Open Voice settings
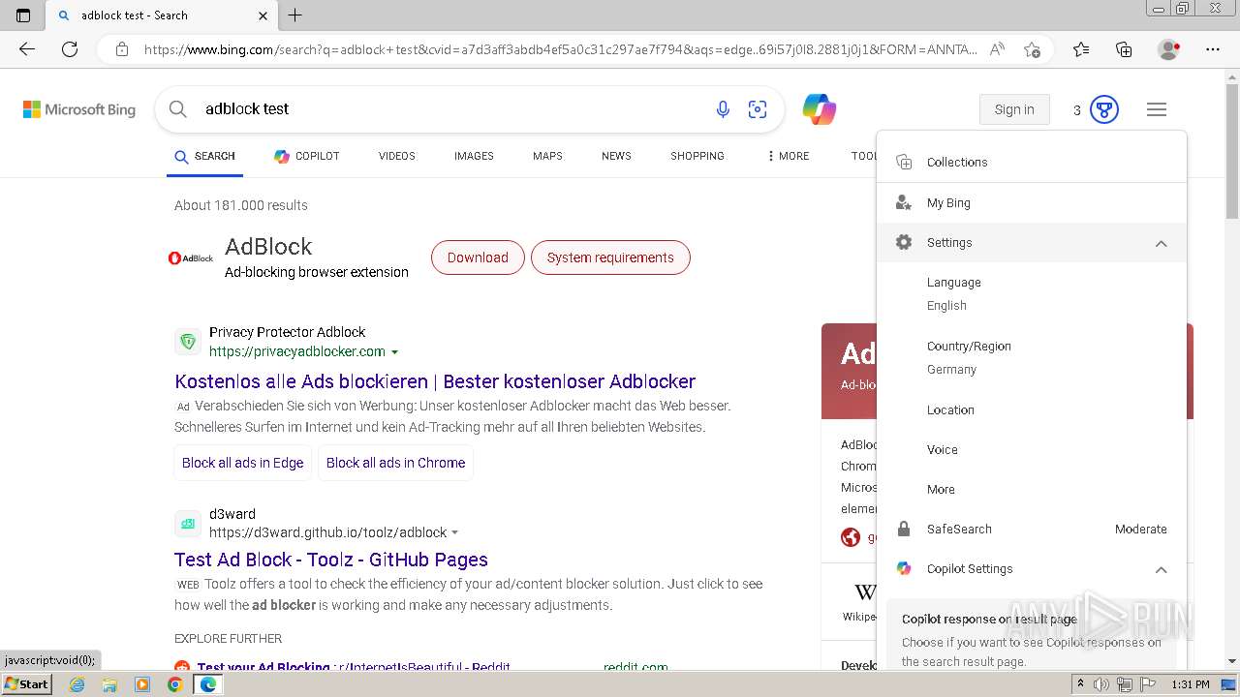The width and height of the screenshot is (1240, 697). coord(1032,449)
